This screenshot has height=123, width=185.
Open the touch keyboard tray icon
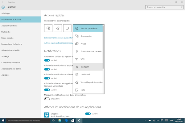[166, 121]
